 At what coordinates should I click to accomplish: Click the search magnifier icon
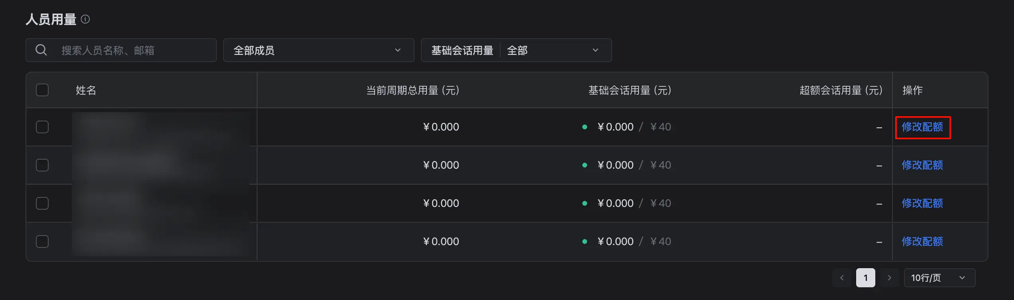[x=41, y=50]
